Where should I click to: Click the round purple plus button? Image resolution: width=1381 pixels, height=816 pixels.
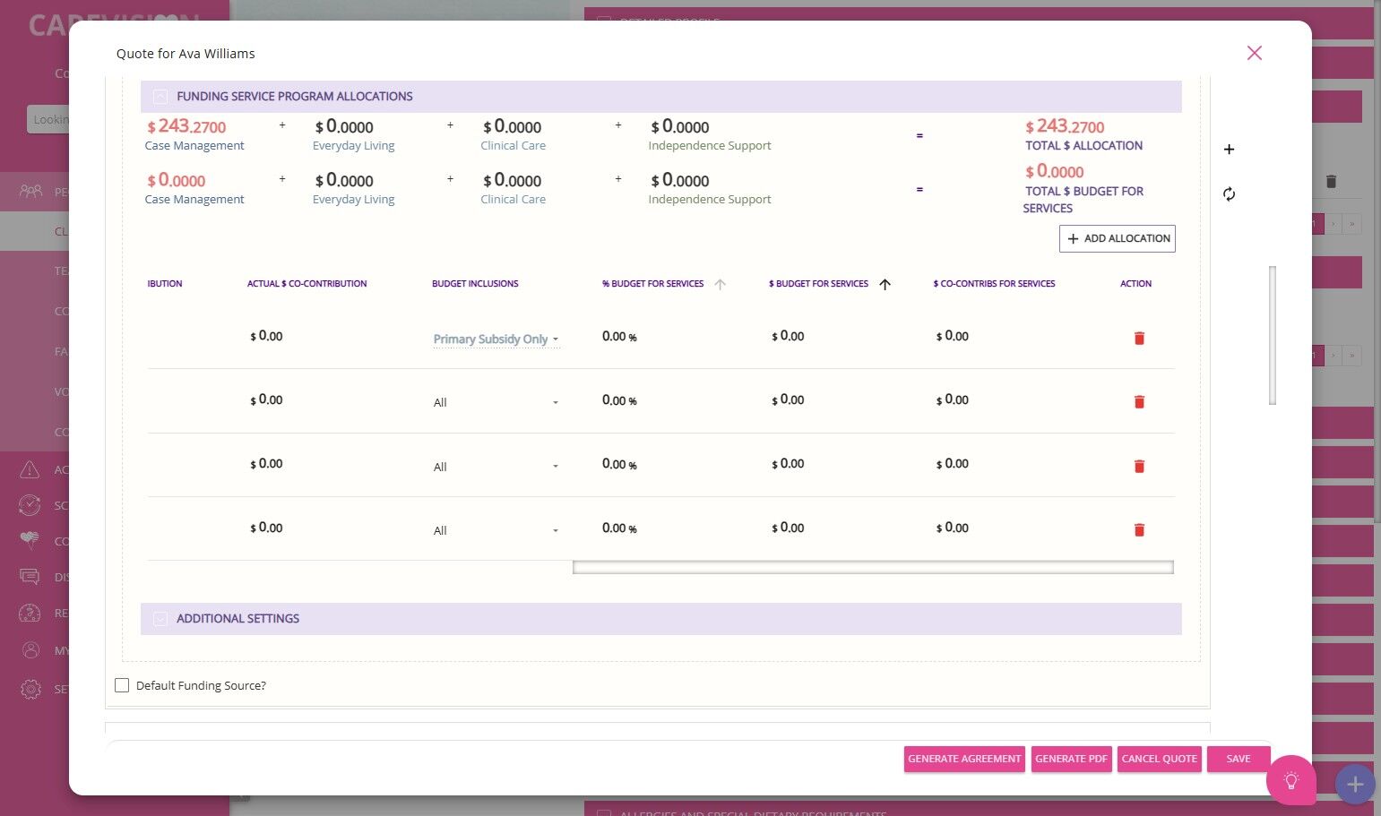click(x=1355, y=785)
